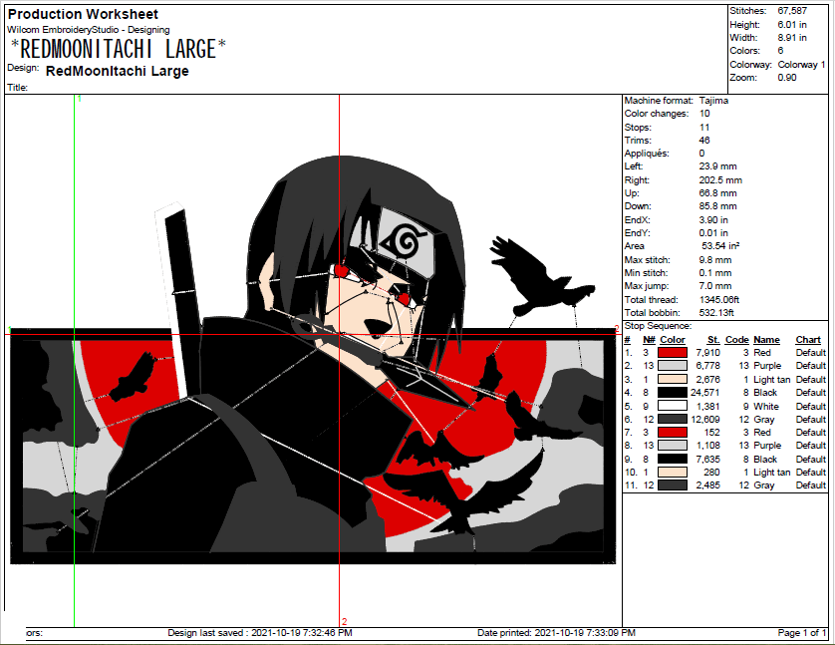This screenshot has height=645, width=835.
Task: Select the Left value '23.9 mm'
Action: click(x=717, y=166)
